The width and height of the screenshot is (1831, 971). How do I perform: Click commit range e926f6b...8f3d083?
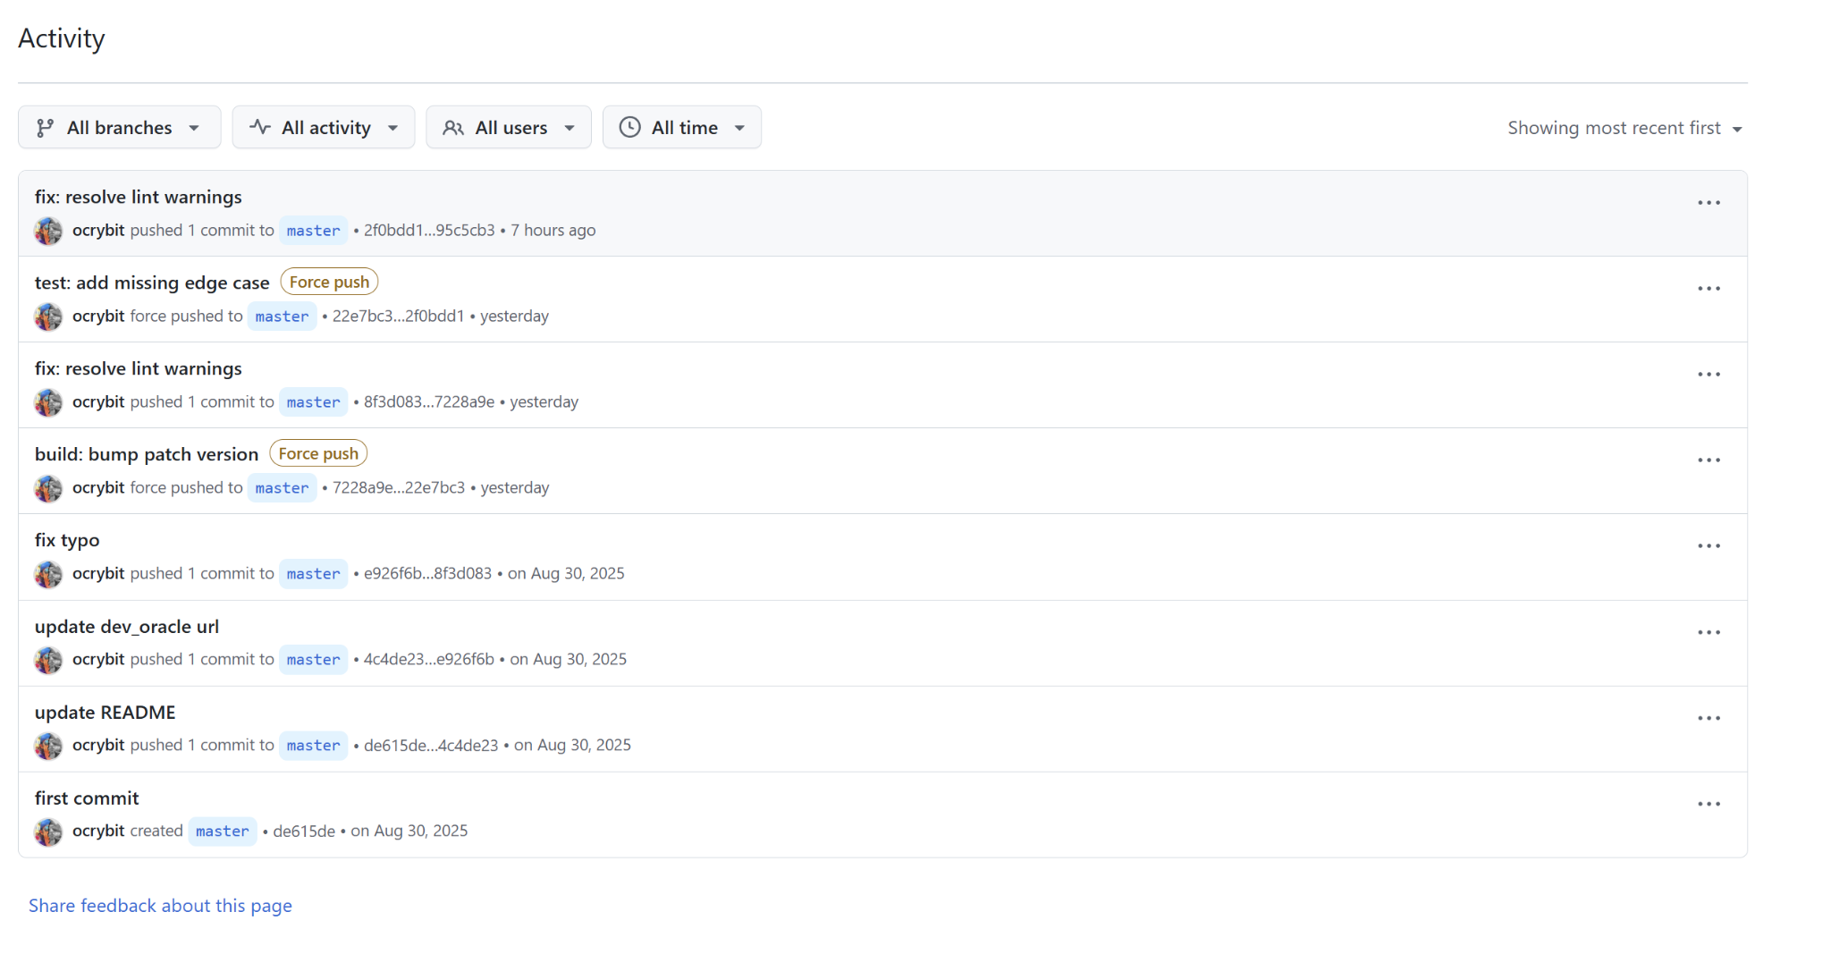(x=427, y=573)
